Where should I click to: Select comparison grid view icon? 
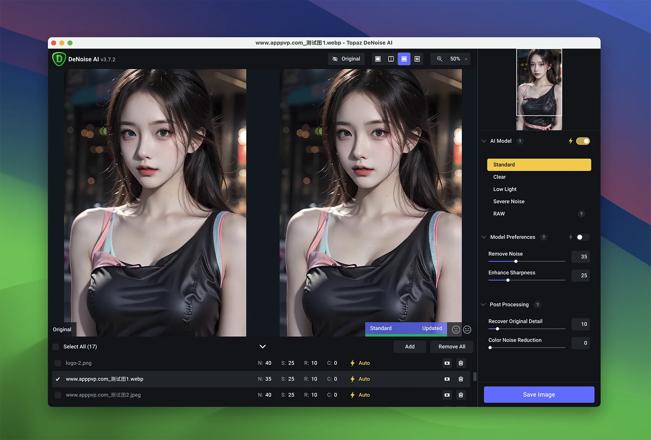pyautogui.click(x=417, y=59)
